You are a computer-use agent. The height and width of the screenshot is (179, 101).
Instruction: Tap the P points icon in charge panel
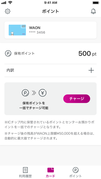(26, 93)
